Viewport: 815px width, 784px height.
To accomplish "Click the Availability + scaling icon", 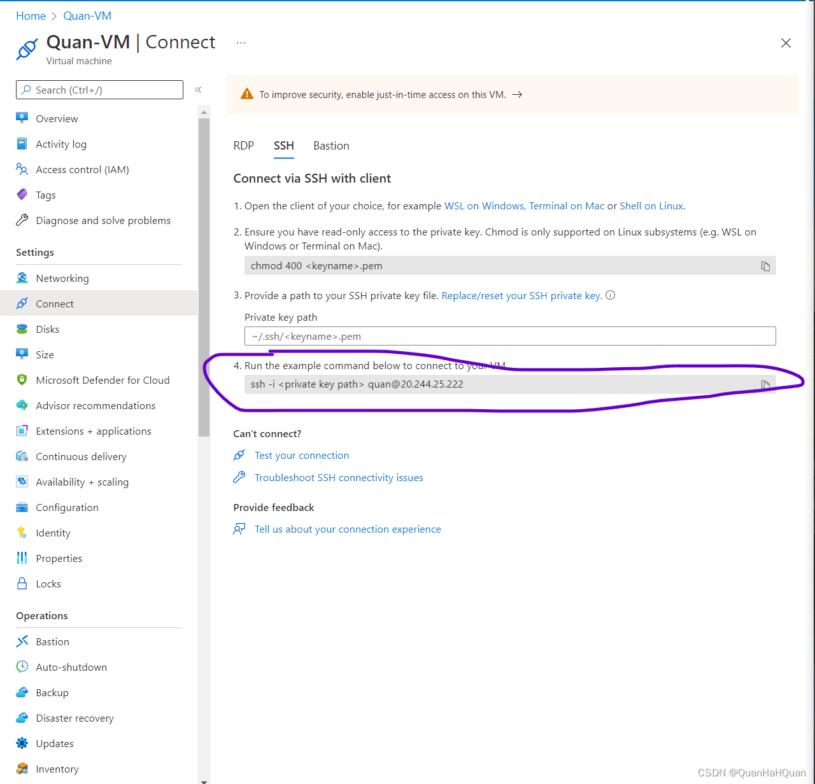I will click(22, 482).
